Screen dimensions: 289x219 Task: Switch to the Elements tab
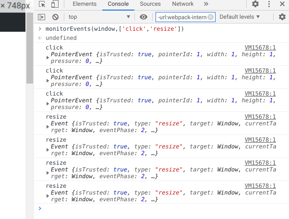tap(84, 4)
